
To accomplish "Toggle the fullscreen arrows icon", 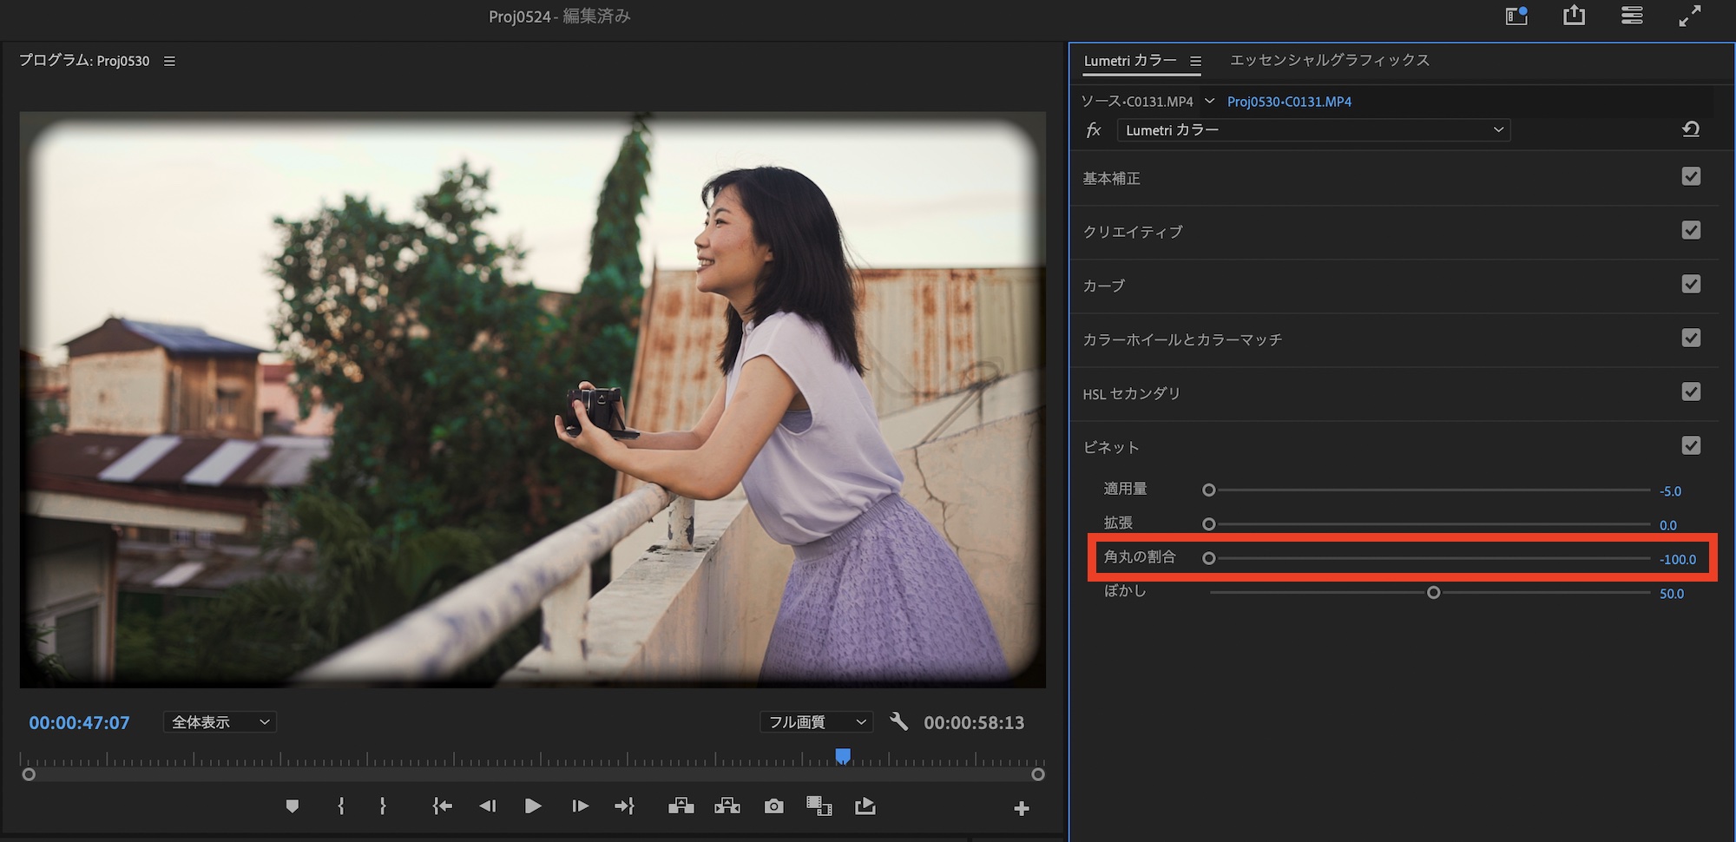I will click(x=1689, y=16).
